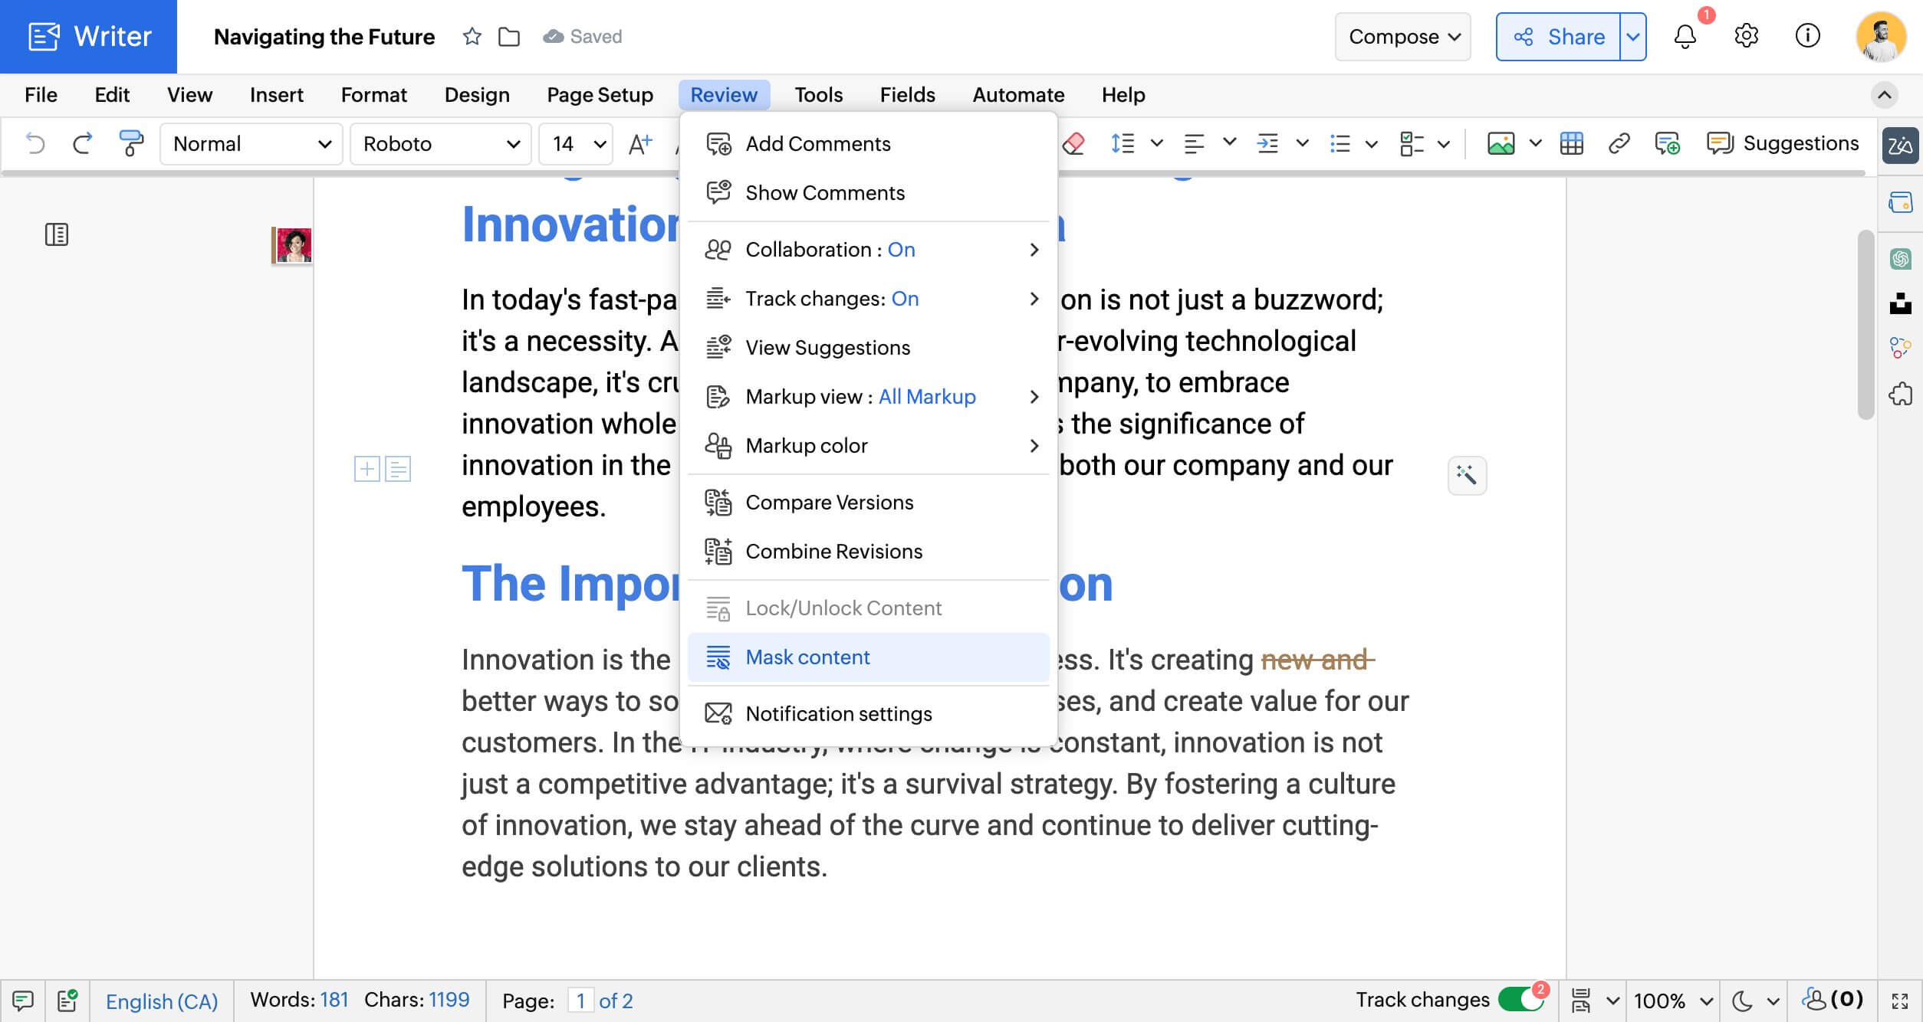Expand Markup view All Markup submenu
The height and width of the screenshot is (1022, 1923).
click(x=869, y=397)
